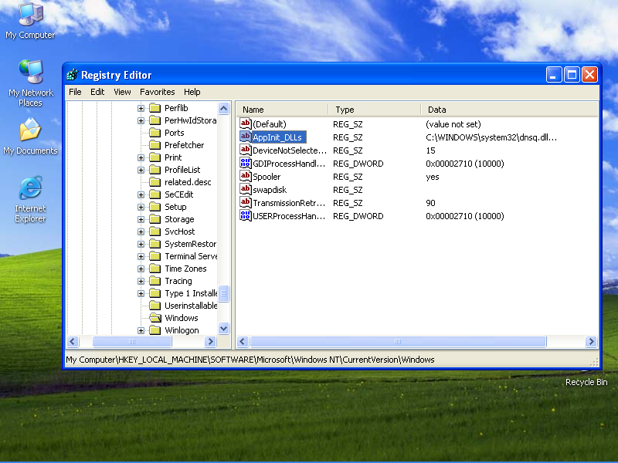Click the Spooler value string icon
This screenshot has height=463, width=618.
pyautogui.click(x=245, y=177)
